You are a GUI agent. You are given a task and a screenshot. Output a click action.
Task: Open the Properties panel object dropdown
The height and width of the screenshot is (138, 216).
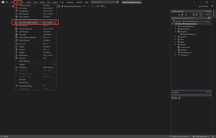click(210, 95)
